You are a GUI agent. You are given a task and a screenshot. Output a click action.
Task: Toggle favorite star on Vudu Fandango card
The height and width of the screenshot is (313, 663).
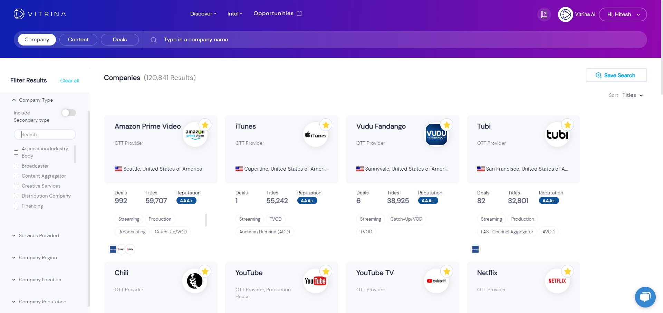(x=447, y=125)
